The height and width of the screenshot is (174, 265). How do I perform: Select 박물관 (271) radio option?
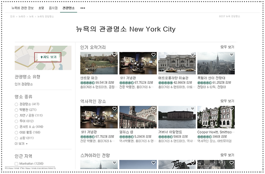tap(16, 110)
